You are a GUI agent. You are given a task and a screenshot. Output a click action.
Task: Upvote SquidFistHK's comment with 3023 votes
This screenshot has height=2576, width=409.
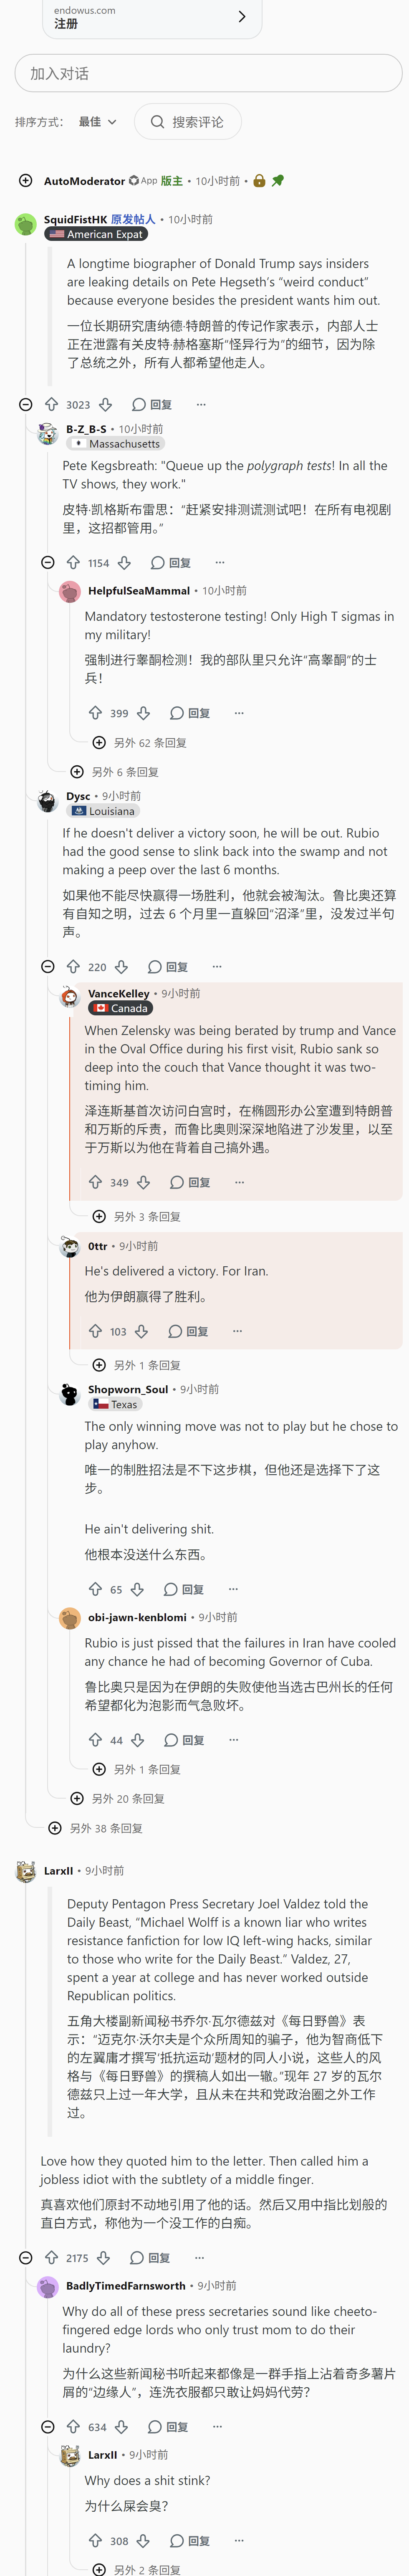pos(51,405)
